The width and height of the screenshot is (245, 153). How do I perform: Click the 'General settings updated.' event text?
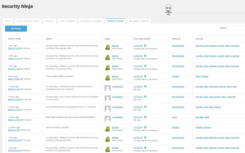pyautogui.click(x=57, y=127)
